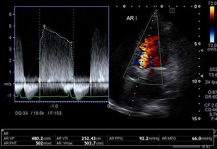Screen dimensions: 217x149
Task: Click the F:153 filter readout
Action: pyautogui.click(x=56, y=113)
